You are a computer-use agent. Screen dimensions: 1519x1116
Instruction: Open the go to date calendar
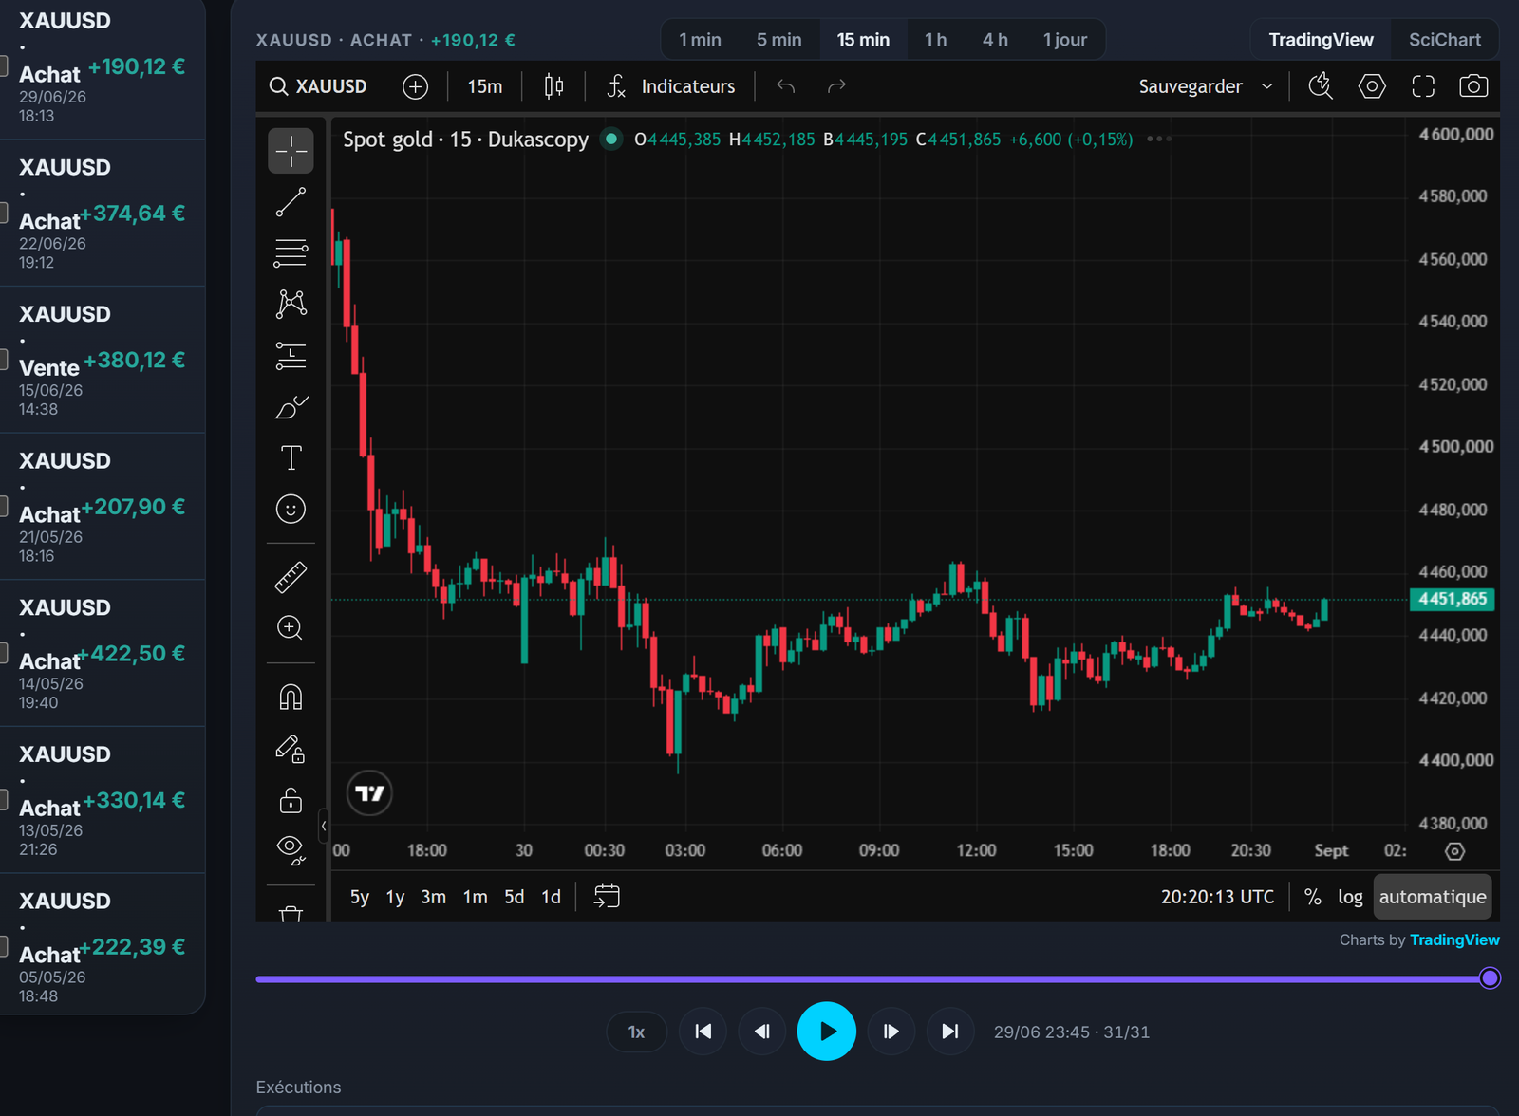coord(607,896)
